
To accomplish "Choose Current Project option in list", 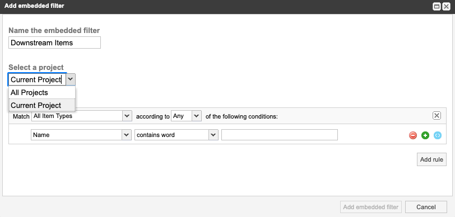I will click(42, 105).
